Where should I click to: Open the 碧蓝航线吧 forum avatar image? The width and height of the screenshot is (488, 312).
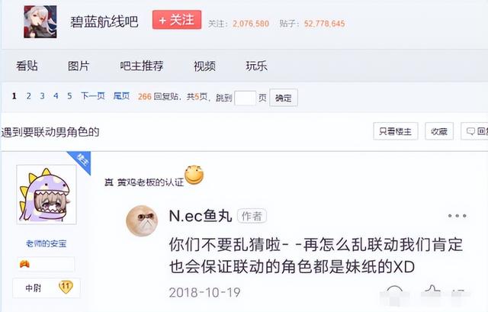click(40, 22)
